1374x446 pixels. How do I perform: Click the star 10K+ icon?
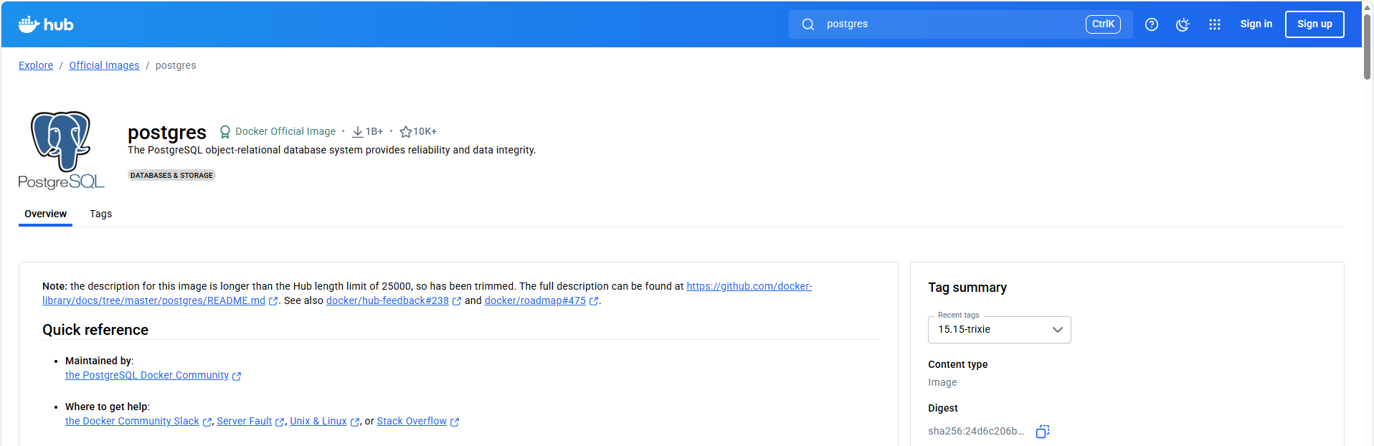(x=405, y=132)
